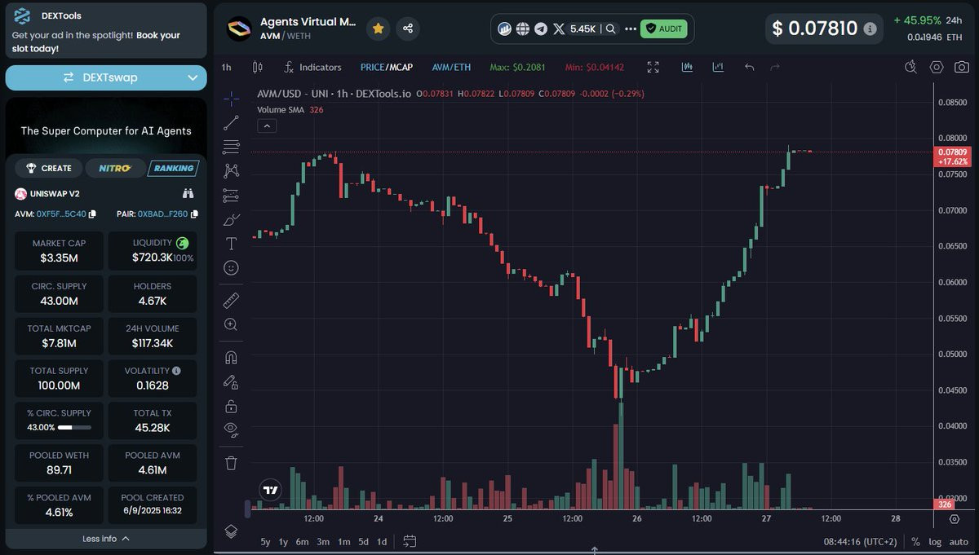This screenshot has width=979, height=555.
Task: Select the 6m time range
Action: click(x=303, y=541)
